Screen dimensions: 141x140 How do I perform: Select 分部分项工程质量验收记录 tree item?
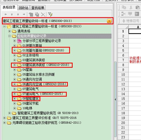click(x=42, y=41)
